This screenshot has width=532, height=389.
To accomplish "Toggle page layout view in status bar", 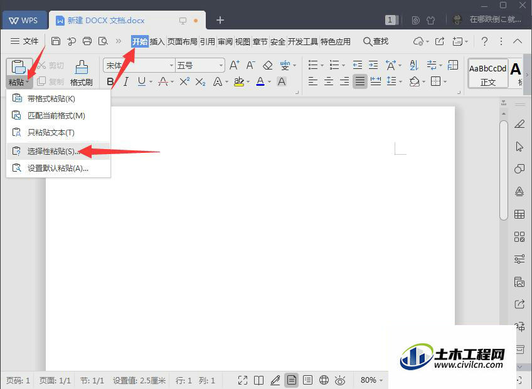I will [292, 380].
